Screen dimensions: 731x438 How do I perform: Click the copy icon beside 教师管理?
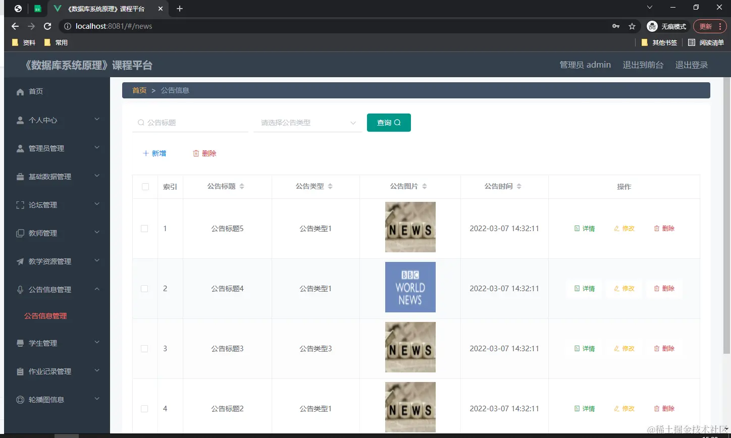click(x=20, y=233)
